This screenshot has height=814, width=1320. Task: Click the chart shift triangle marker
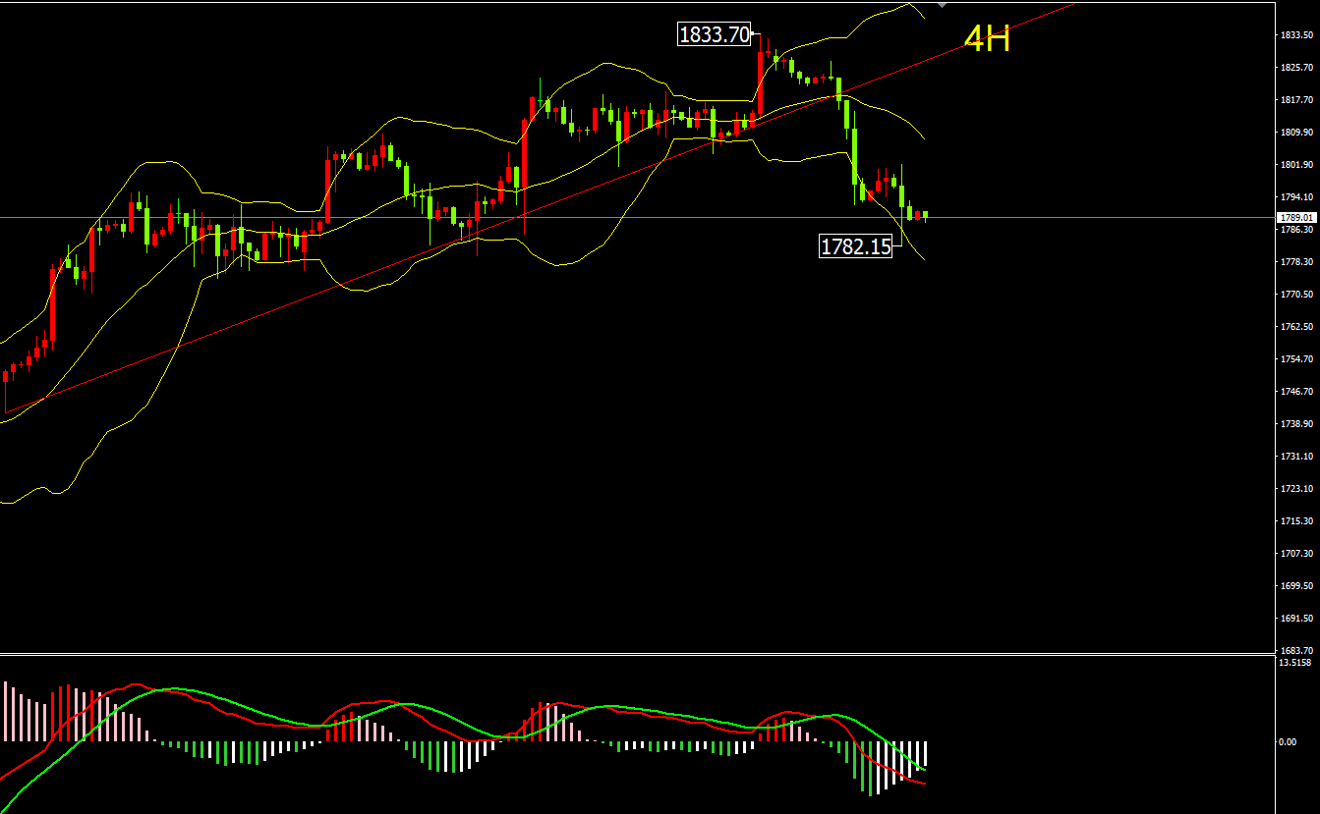(x=943, y=6)
